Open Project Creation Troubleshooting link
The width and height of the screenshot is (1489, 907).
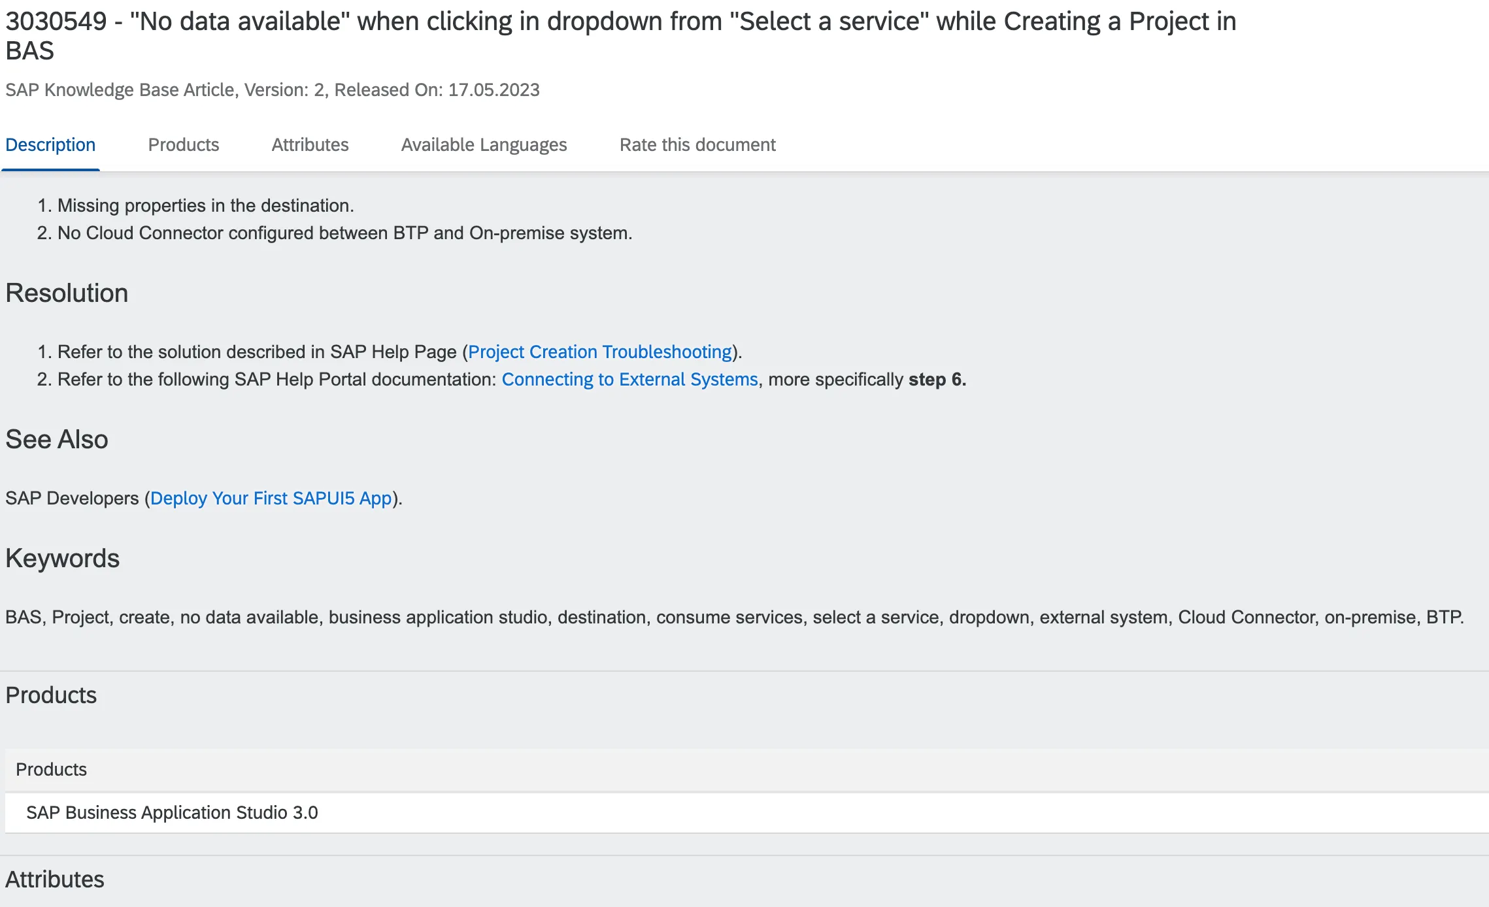point(599,352)
